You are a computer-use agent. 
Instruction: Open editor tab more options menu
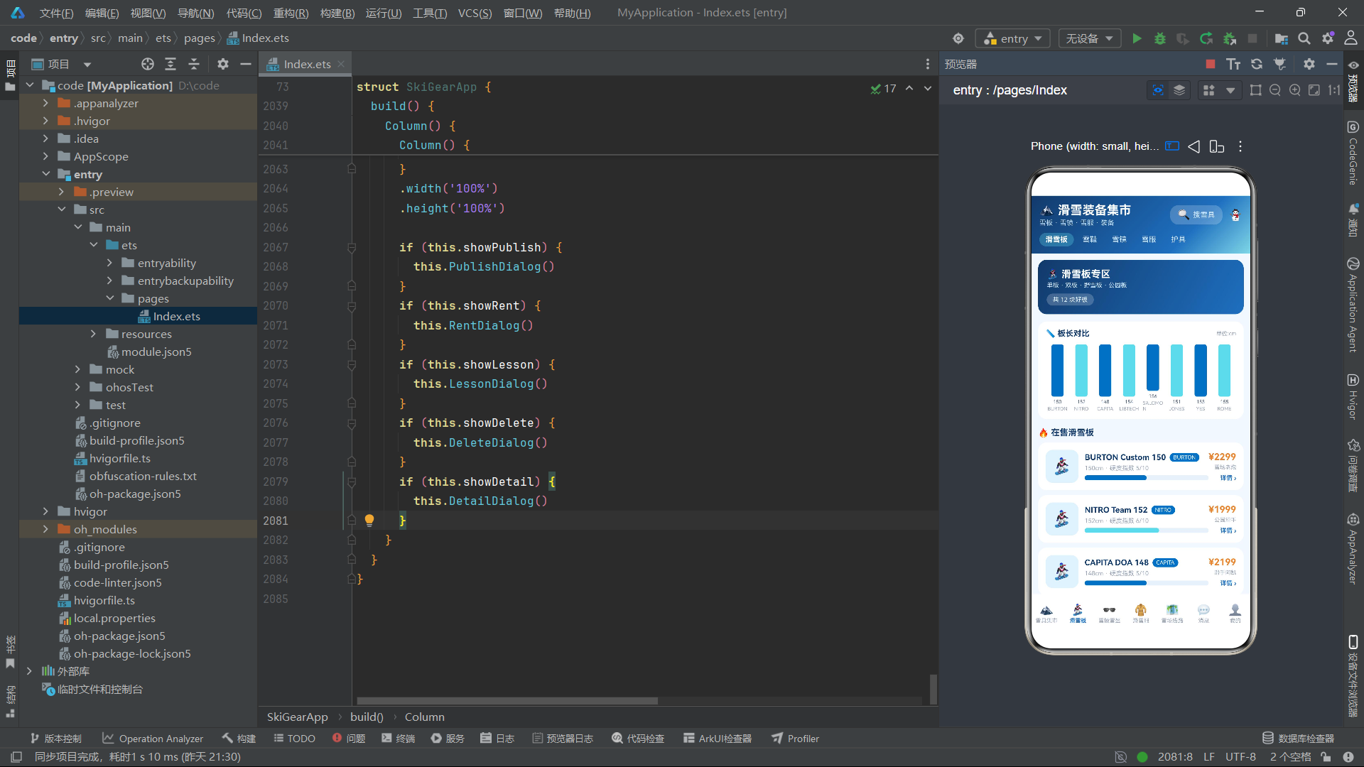tap(928, 64)
